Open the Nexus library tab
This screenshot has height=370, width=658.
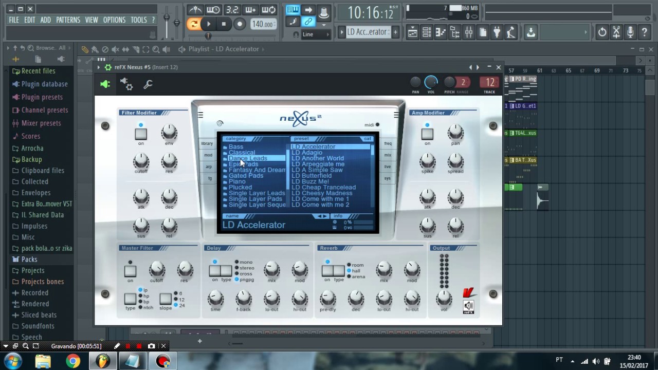[207, 143]
